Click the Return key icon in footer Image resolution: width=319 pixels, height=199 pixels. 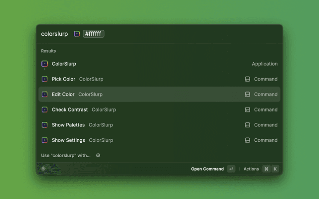[x=231, y=169]
